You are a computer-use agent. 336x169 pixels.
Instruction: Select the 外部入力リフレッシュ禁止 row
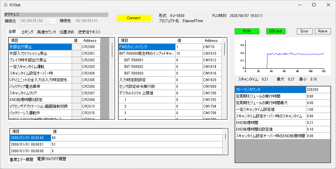(x=40, y=54)
